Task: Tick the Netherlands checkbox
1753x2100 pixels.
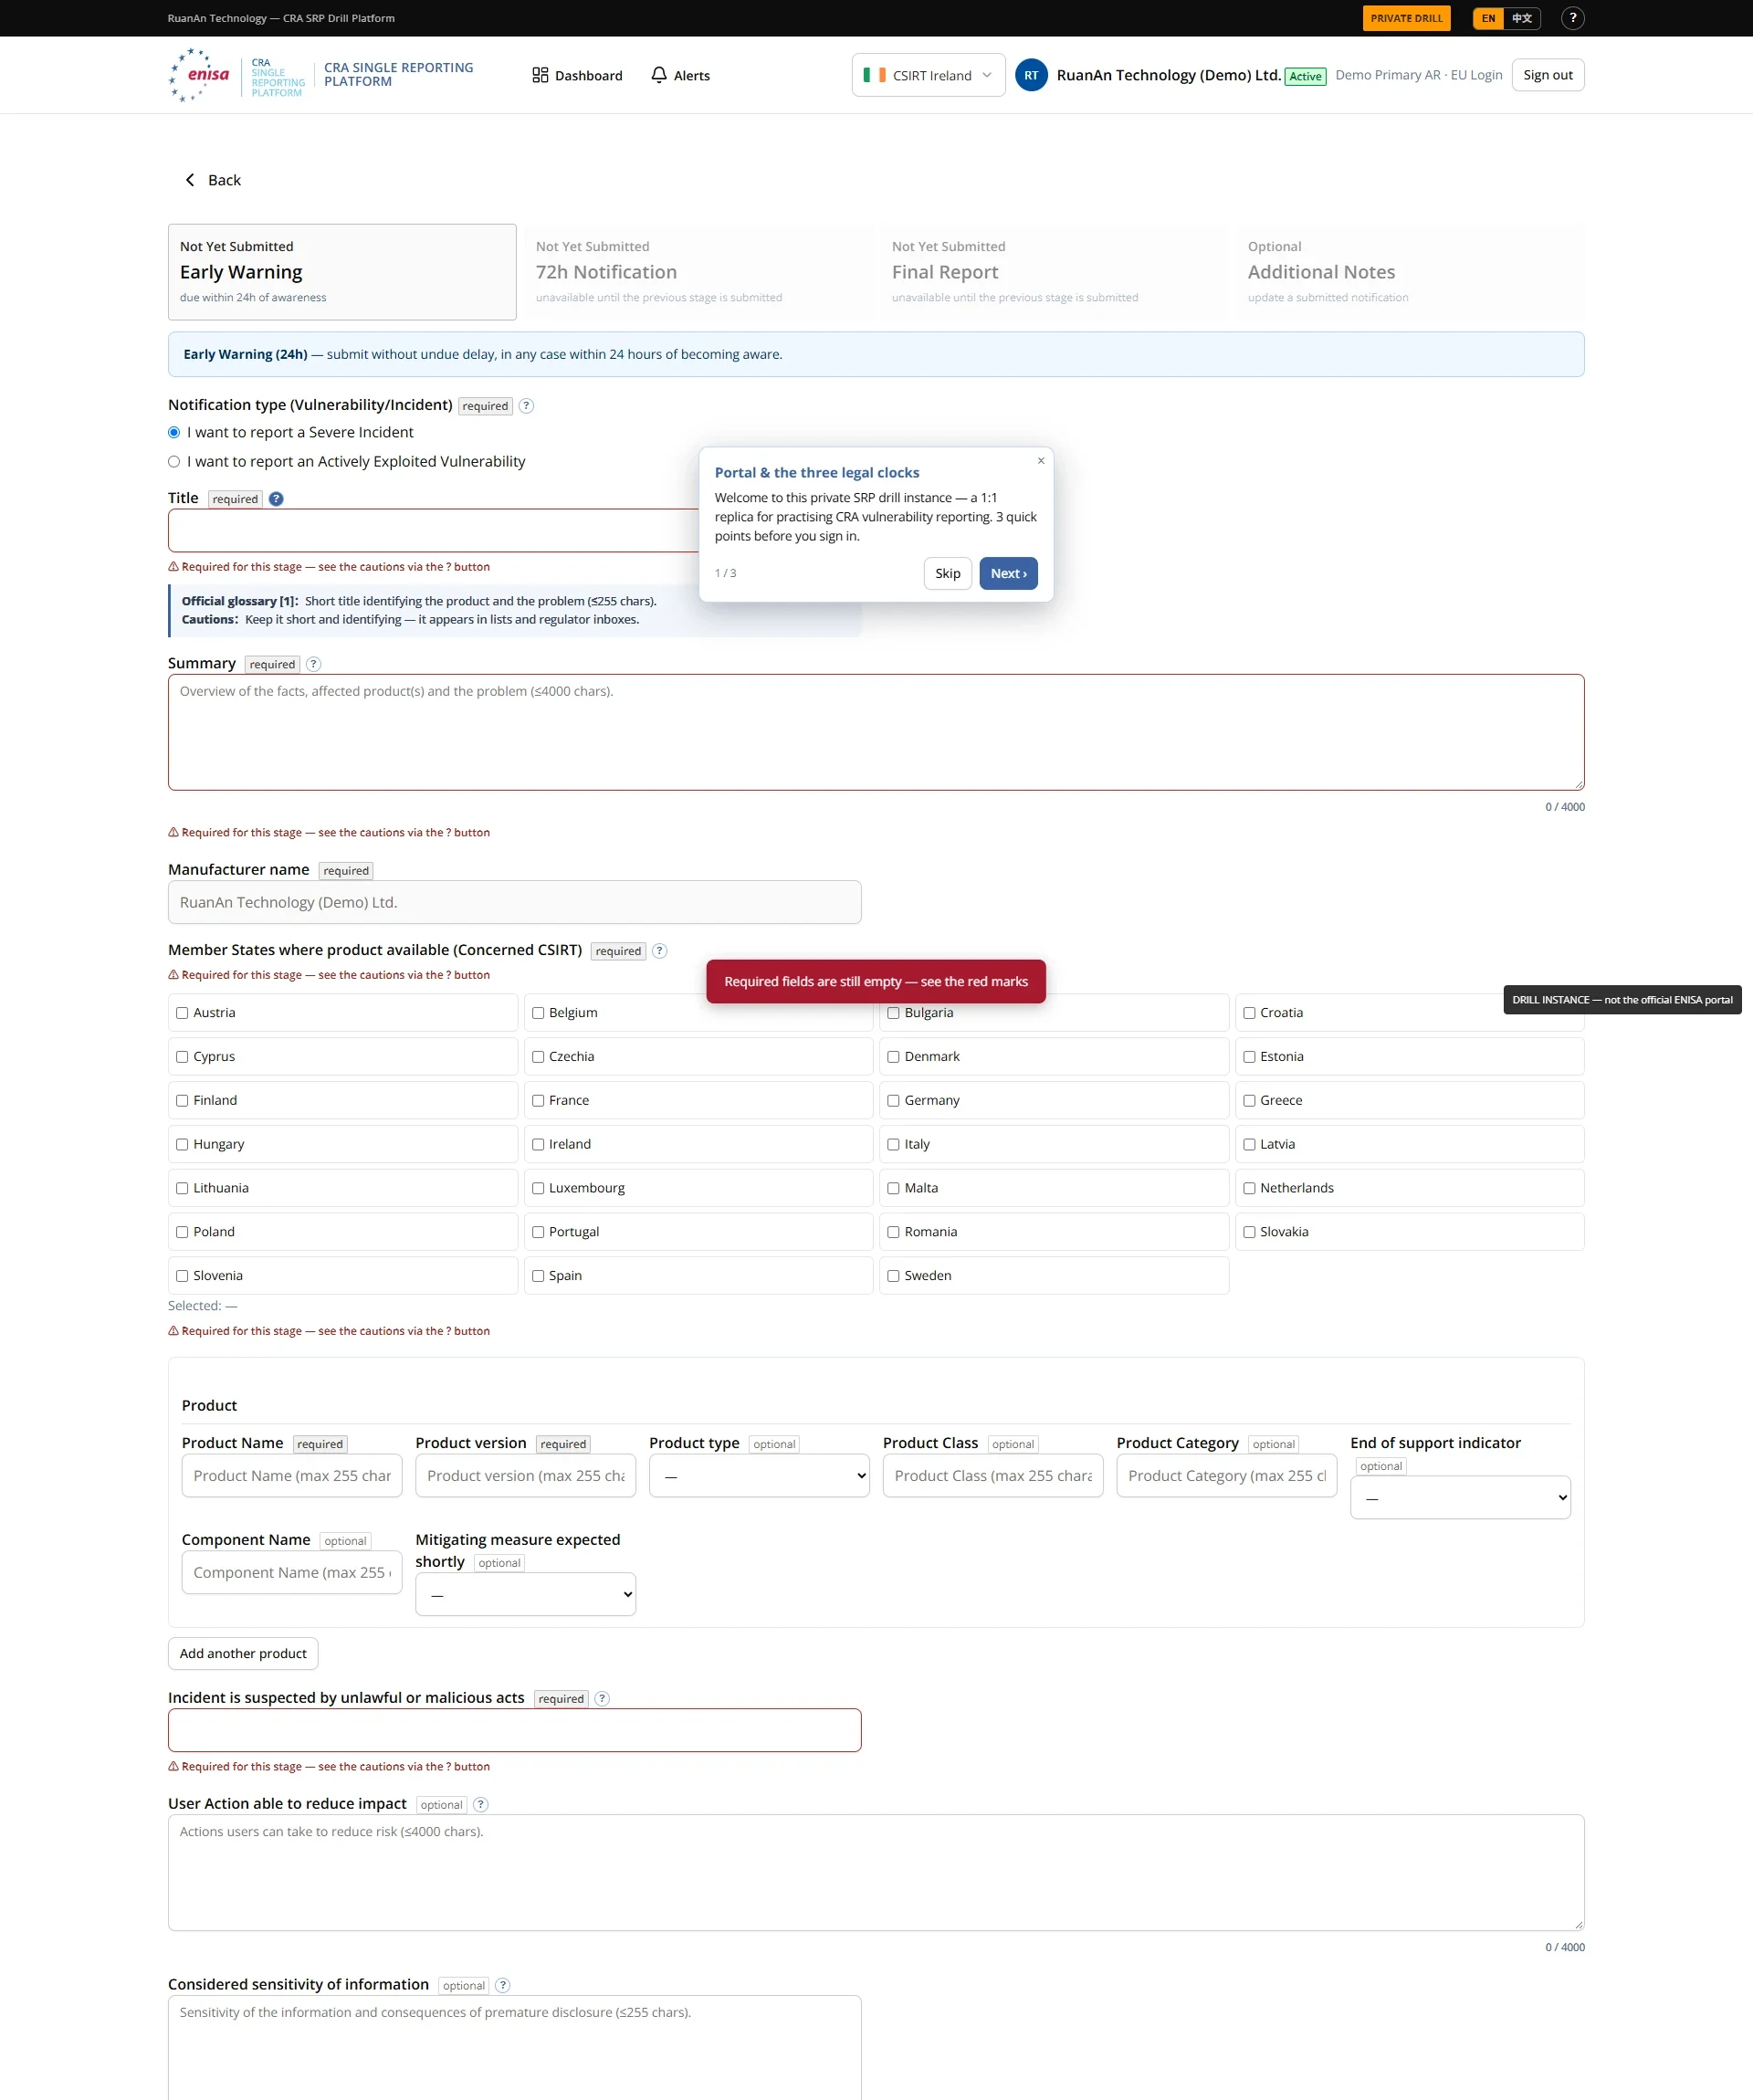Action: point(1249,1188)
